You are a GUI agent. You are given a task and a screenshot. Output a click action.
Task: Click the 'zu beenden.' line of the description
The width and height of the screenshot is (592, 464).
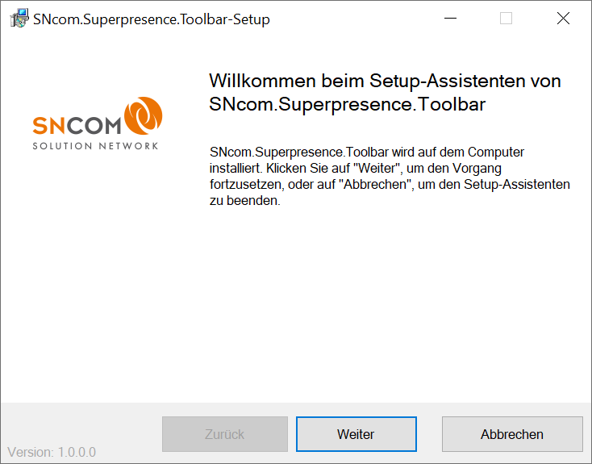point(245,200)
